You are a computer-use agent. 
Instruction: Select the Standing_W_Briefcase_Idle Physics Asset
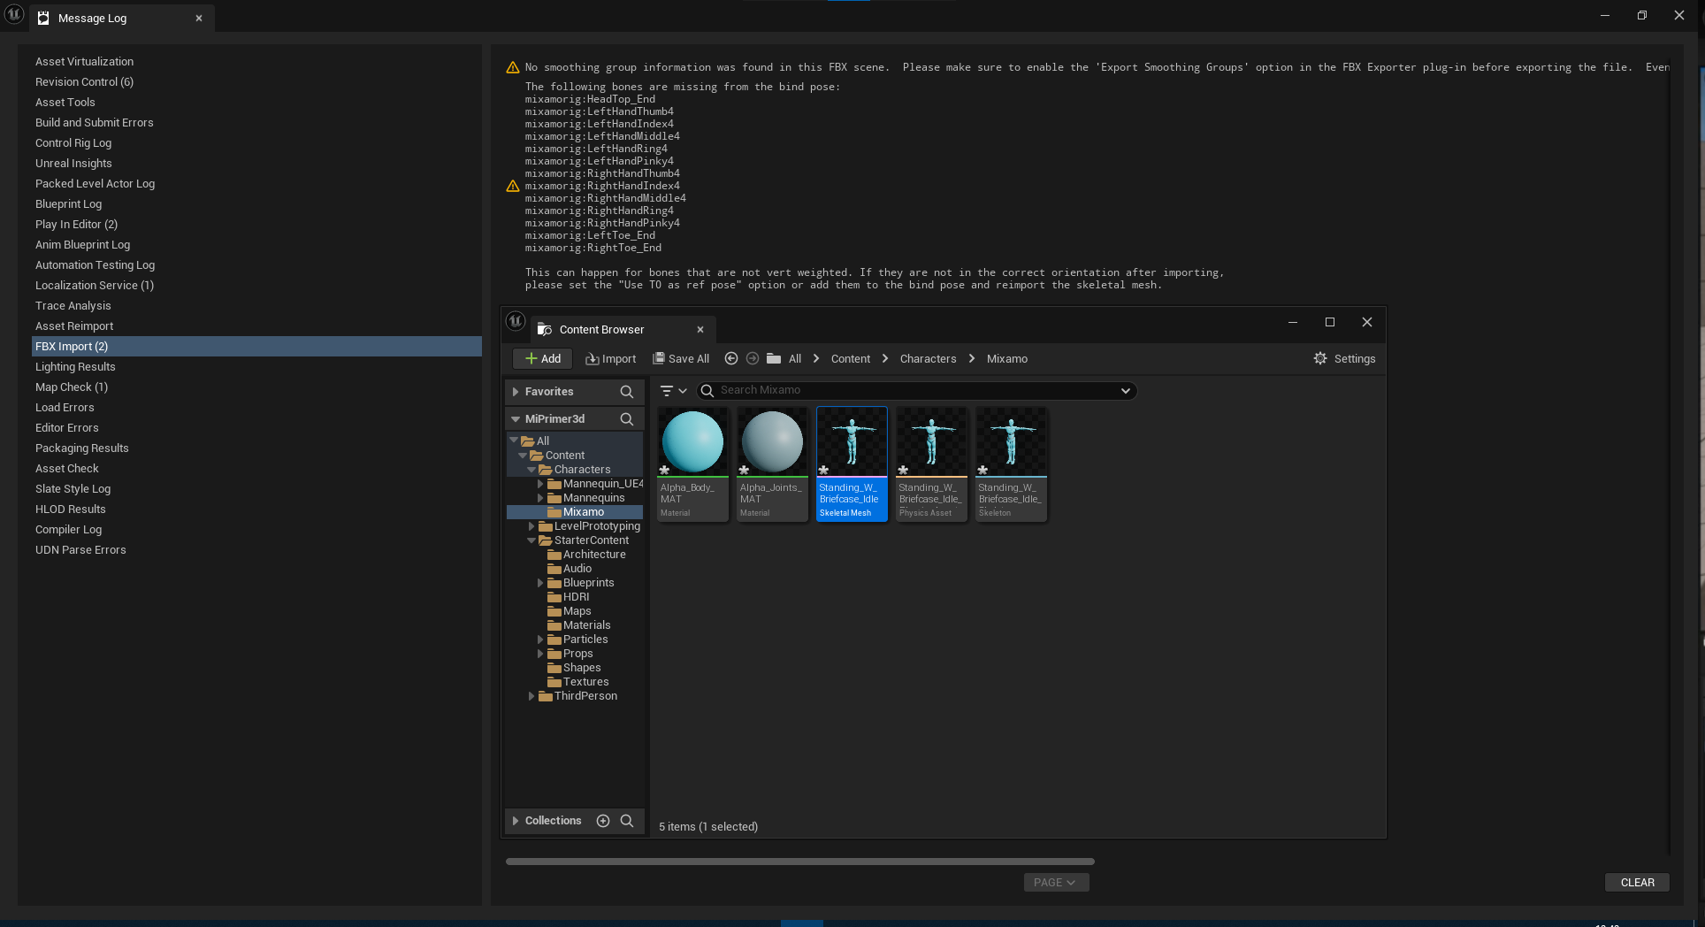click(931, 464)
